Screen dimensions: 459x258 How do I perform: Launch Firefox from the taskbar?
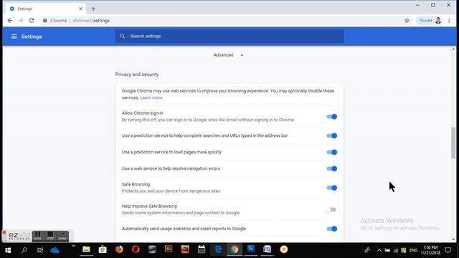pos(119,249)
